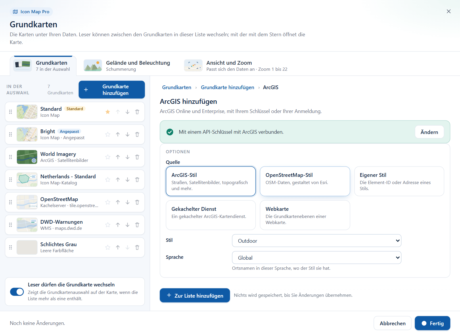Move DWD-Warnungen basemap up
The height and width of the screenshot is (335, 460).
[118, 225]
